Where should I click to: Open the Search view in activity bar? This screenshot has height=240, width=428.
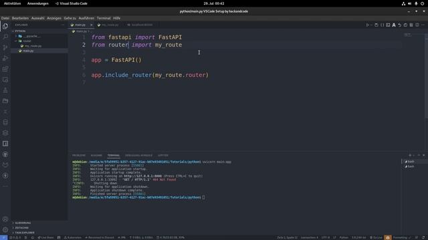[5, 37]
